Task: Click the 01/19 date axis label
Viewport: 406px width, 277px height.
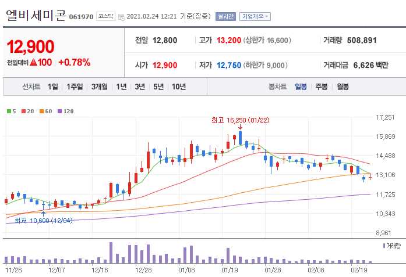Action: click(230, 270)
